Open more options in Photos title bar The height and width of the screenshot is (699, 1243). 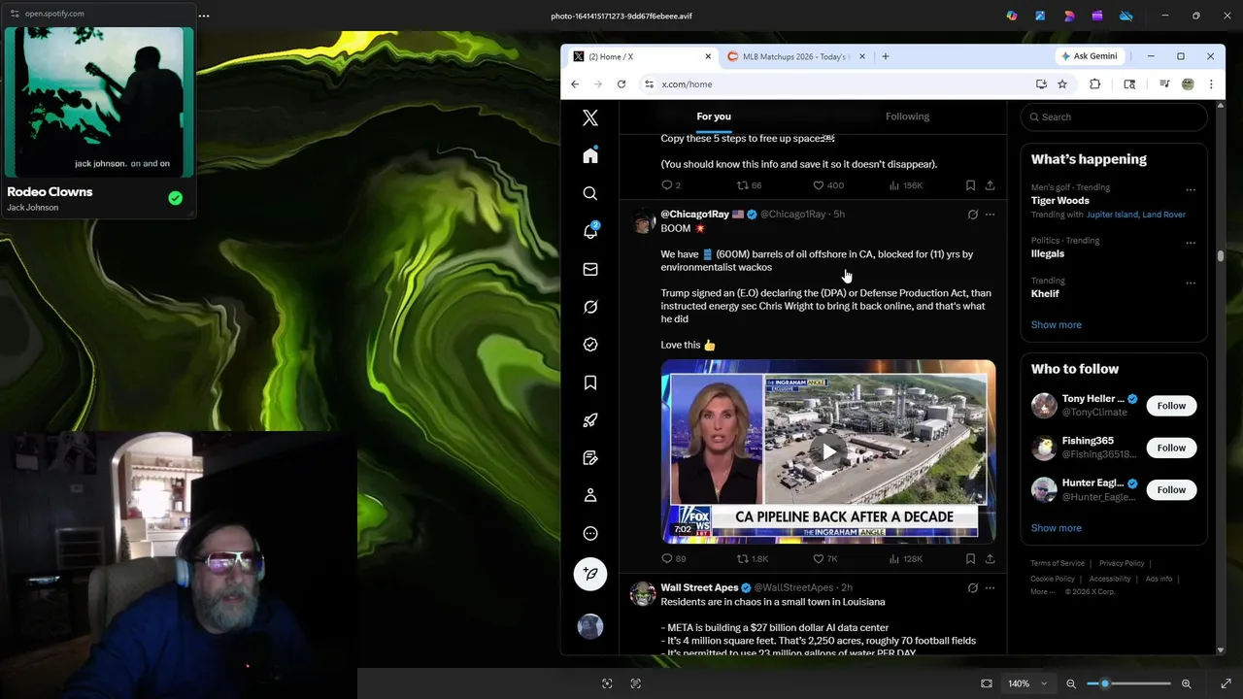(204, 16)
